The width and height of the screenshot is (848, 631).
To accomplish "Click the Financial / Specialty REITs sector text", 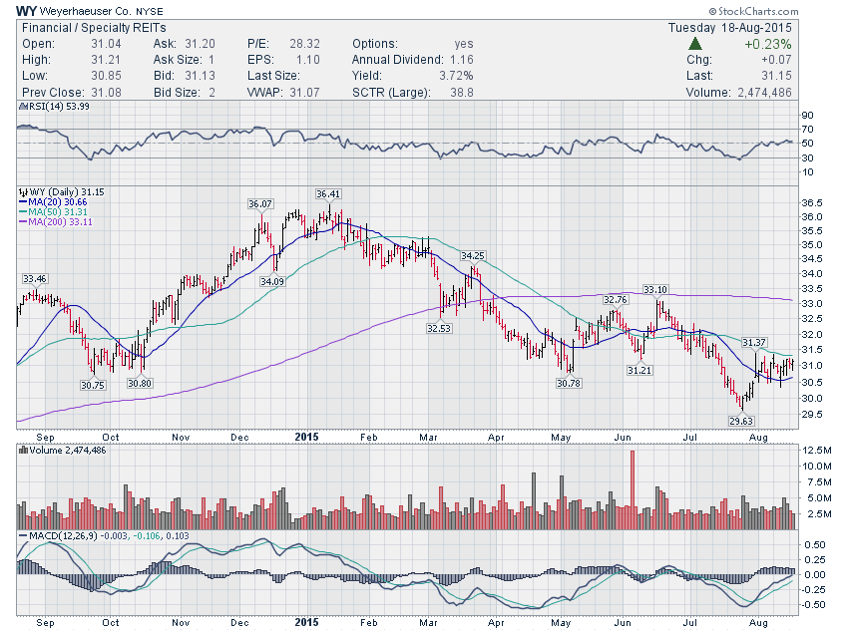I will 94,28.
